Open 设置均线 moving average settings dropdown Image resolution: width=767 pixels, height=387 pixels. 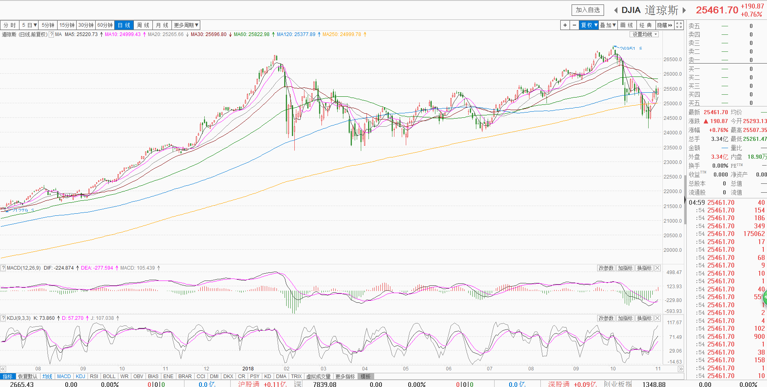click(x=644, y=34)
